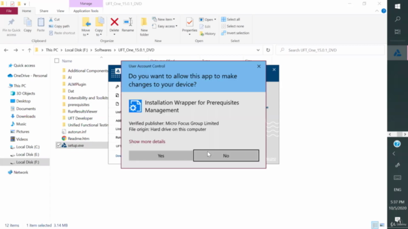Open the Easy access dropdown
The width and height of the screenshot is (408, 229).
pyautogui.click(x=164, y=26)
